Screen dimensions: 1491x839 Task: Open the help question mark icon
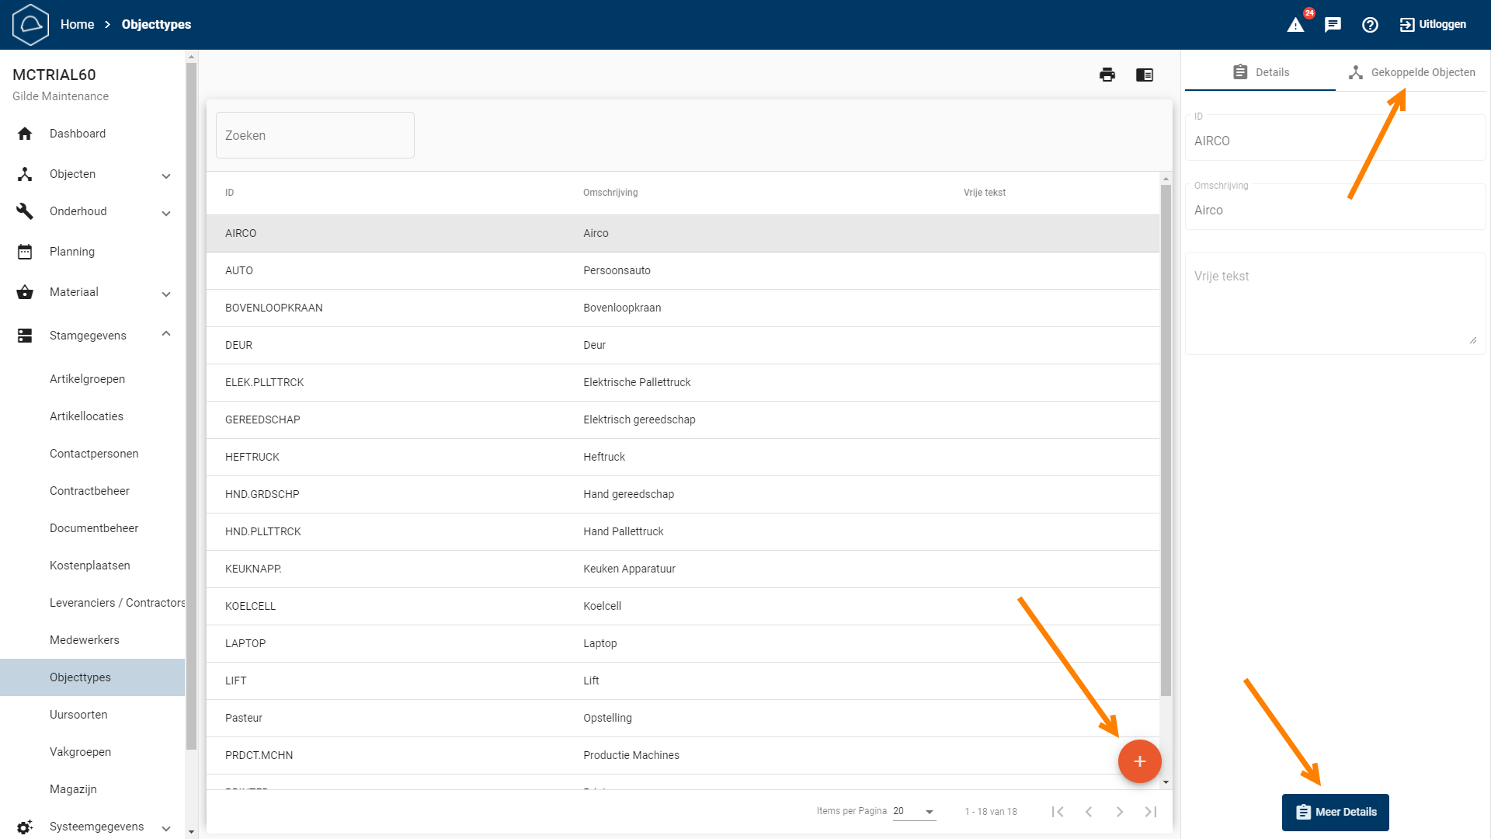pyautogui.click(x=1370, y=25)
